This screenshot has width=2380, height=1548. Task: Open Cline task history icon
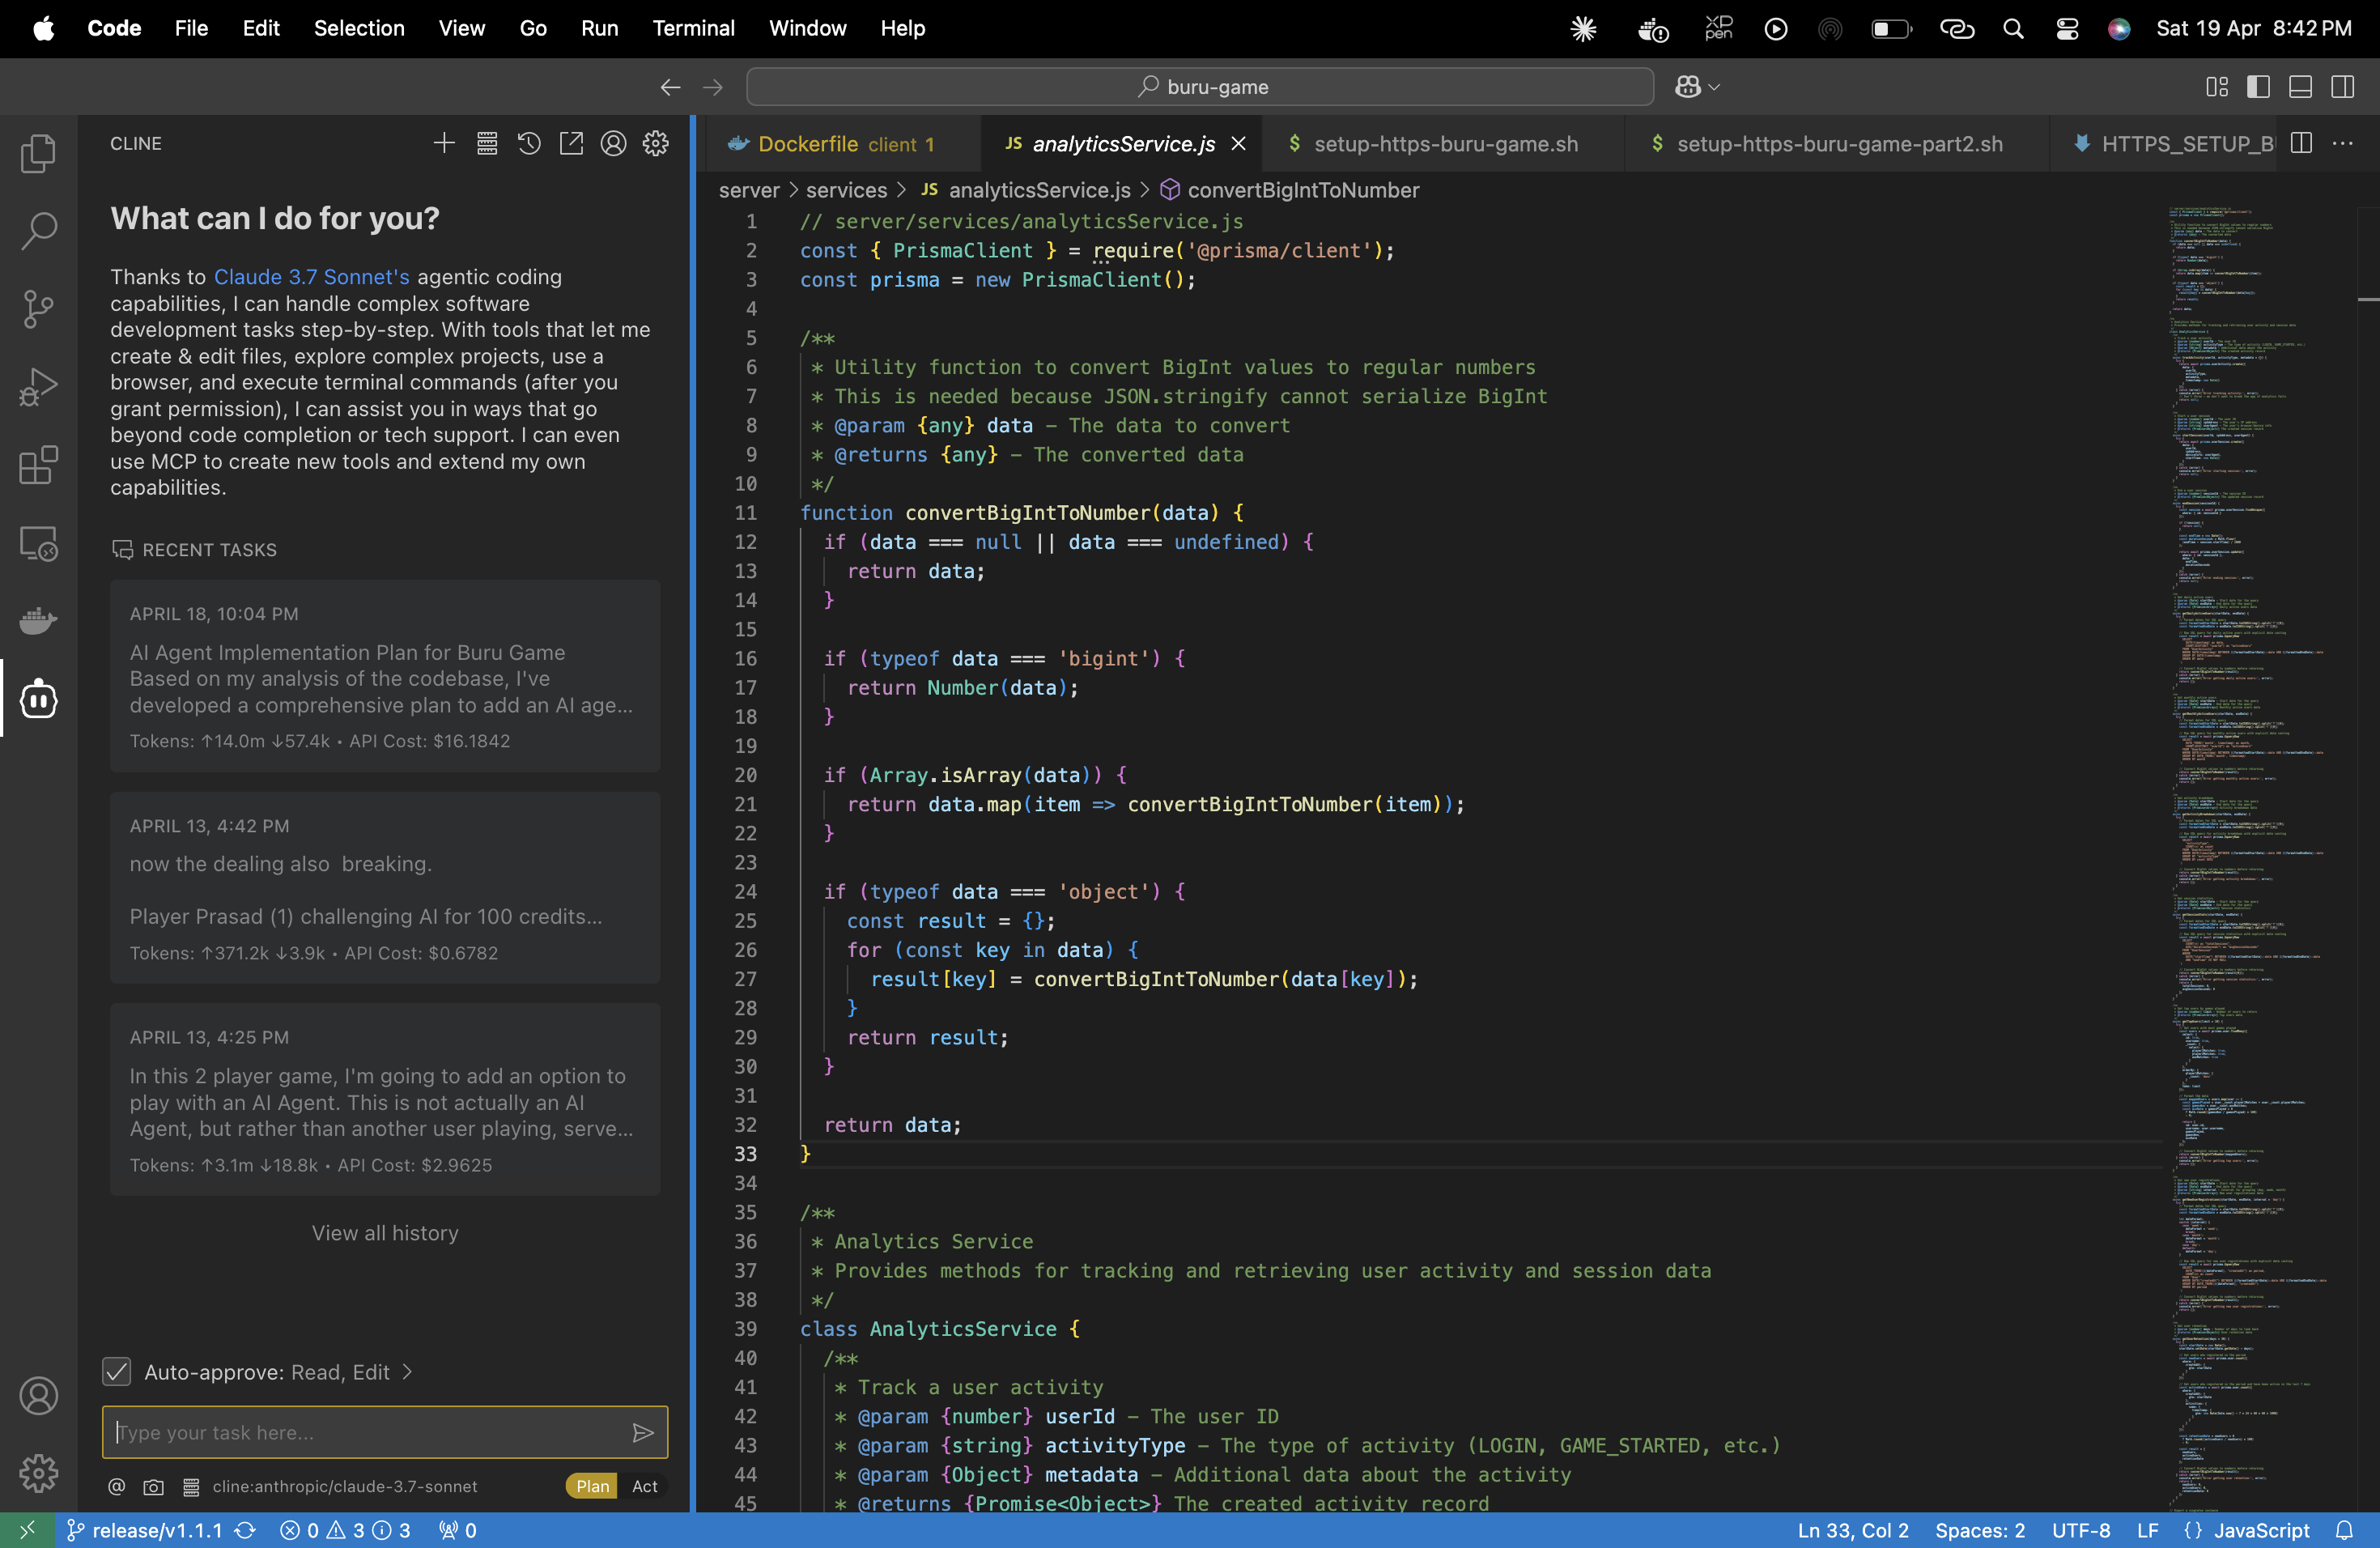529,143
